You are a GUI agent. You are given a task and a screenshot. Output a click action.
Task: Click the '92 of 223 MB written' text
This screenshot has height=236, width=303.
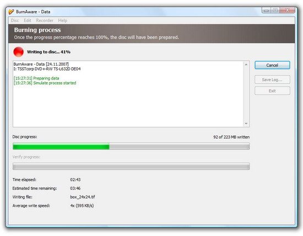click(231, 137)
